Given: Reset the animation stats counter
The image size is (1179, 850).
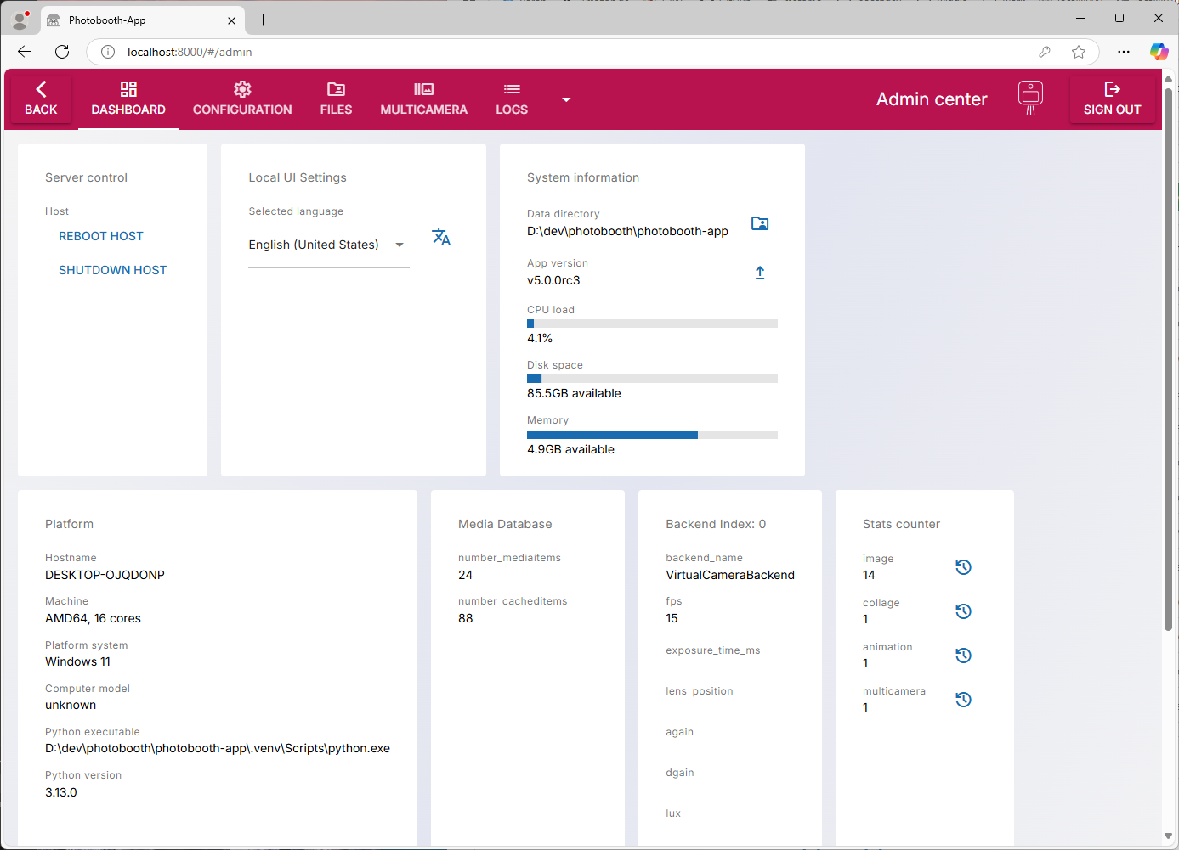Looking at the screenshot, I should click(963, 656).
